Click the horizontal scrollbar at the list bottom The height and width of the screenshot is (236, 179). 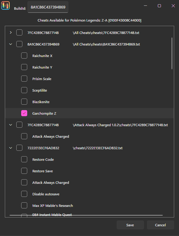tap(86, 215)
